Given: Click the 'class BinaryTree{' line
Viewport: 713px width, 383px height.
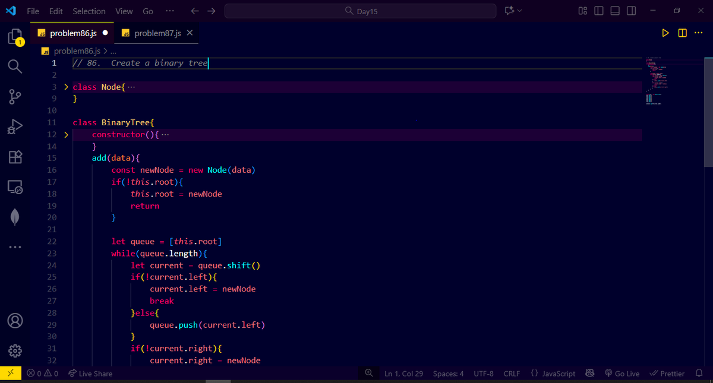Looking at the screenshot, I should coord(113,123).
